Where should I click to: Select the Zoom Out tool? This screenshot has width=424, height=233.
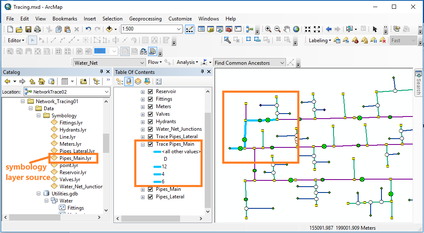click(277, 29)
